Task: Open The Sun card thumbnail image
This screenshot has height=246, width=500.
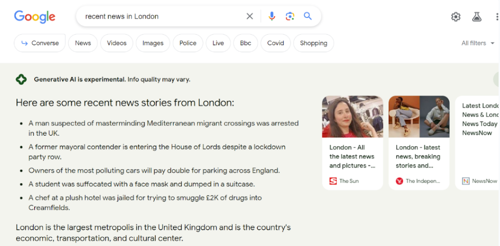Action: click(x=353, y=117)
